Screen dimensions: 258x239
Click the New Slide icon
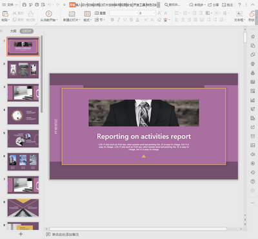pyautogui.click(x=72, y=14)
